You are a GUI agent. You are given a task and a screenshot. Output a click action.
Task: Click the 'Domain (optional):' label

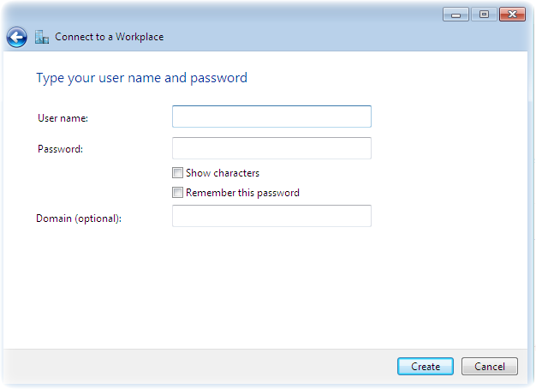[x=79, y=218]
